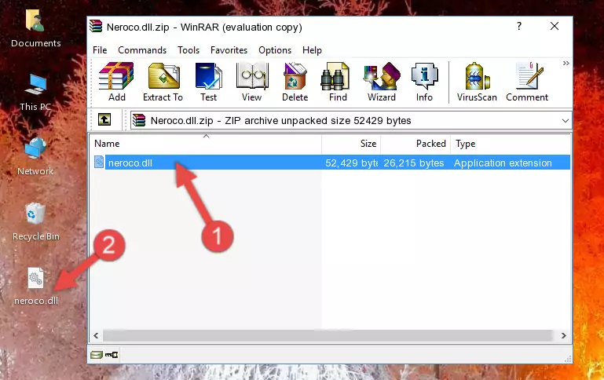604x380 pixels.
Task: Click the View file icon
Action: click(252, 82)
